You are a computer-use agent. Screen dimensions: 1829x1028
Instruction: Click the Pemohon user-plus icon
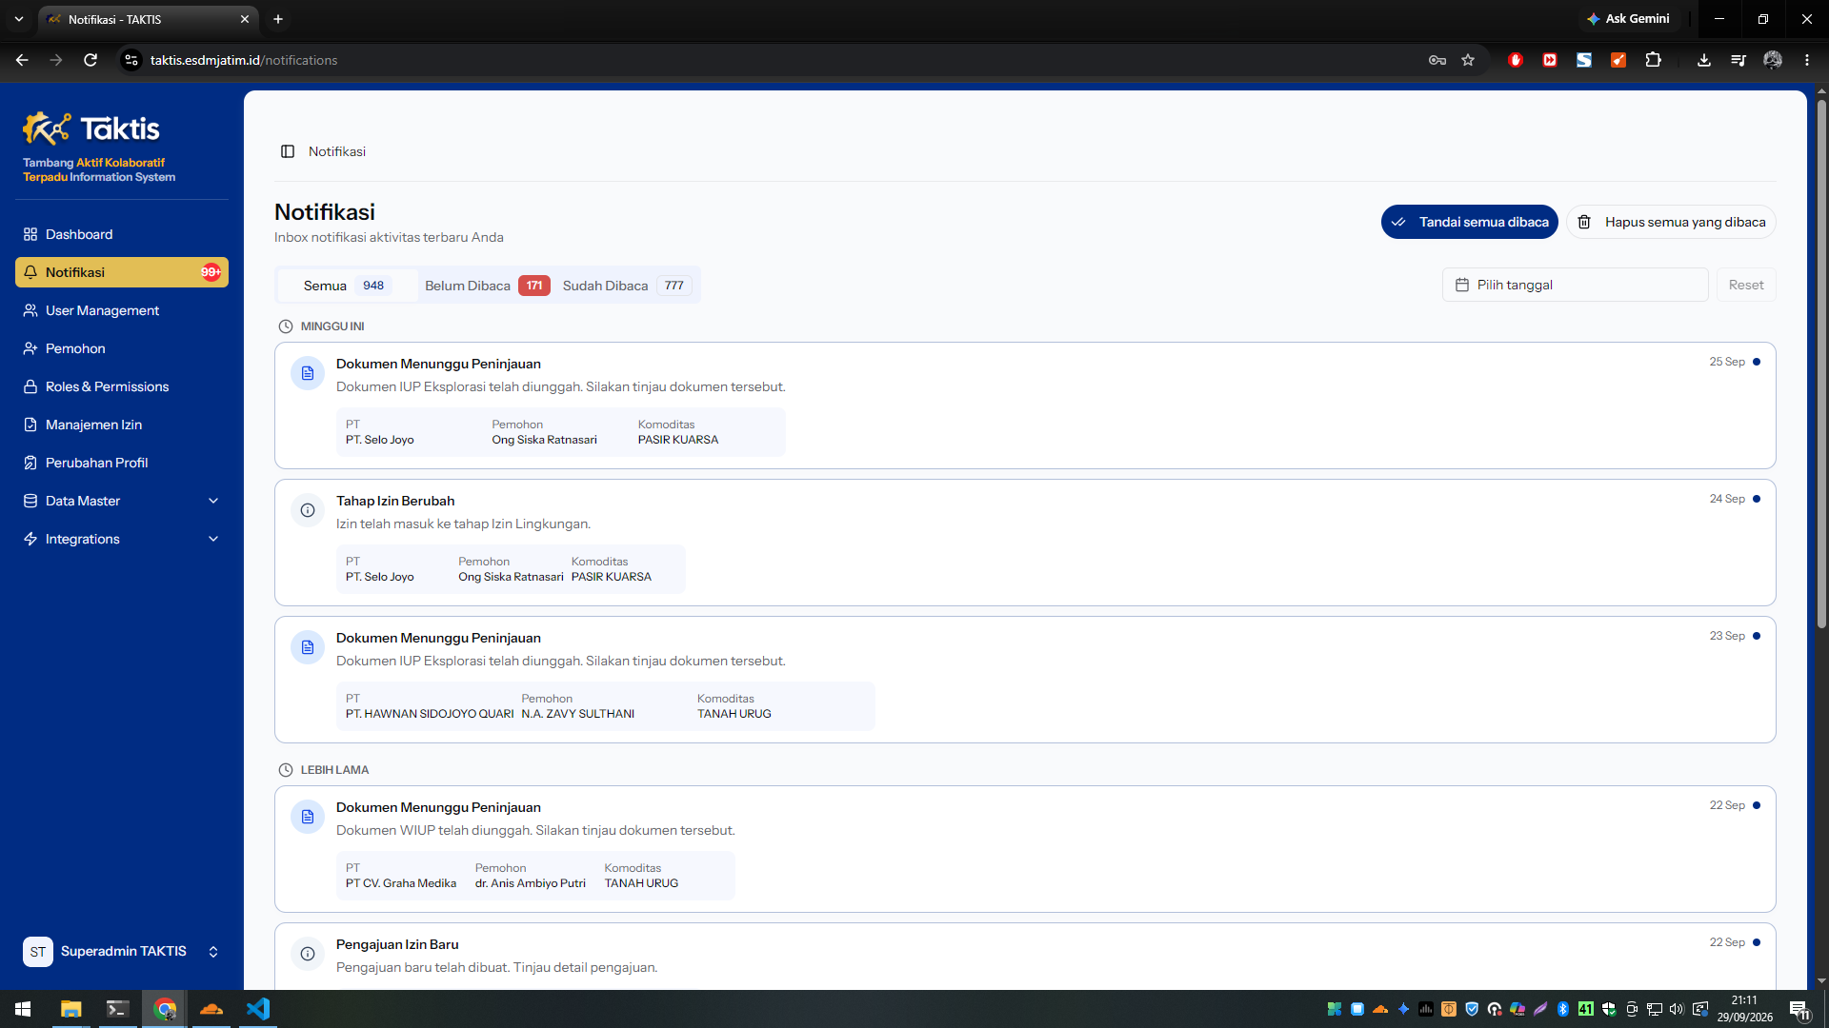point(30,348)
